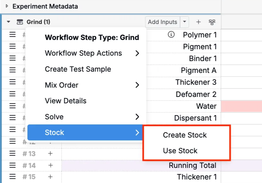Open the Workflow Step Actions submenu

coord(92,53)
